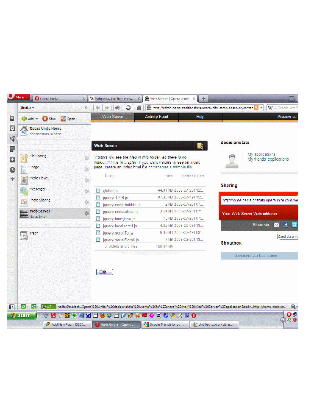Screen dimensions: 314x416
Task: Open the red Opera Menu button
Action: coord(19,98)
